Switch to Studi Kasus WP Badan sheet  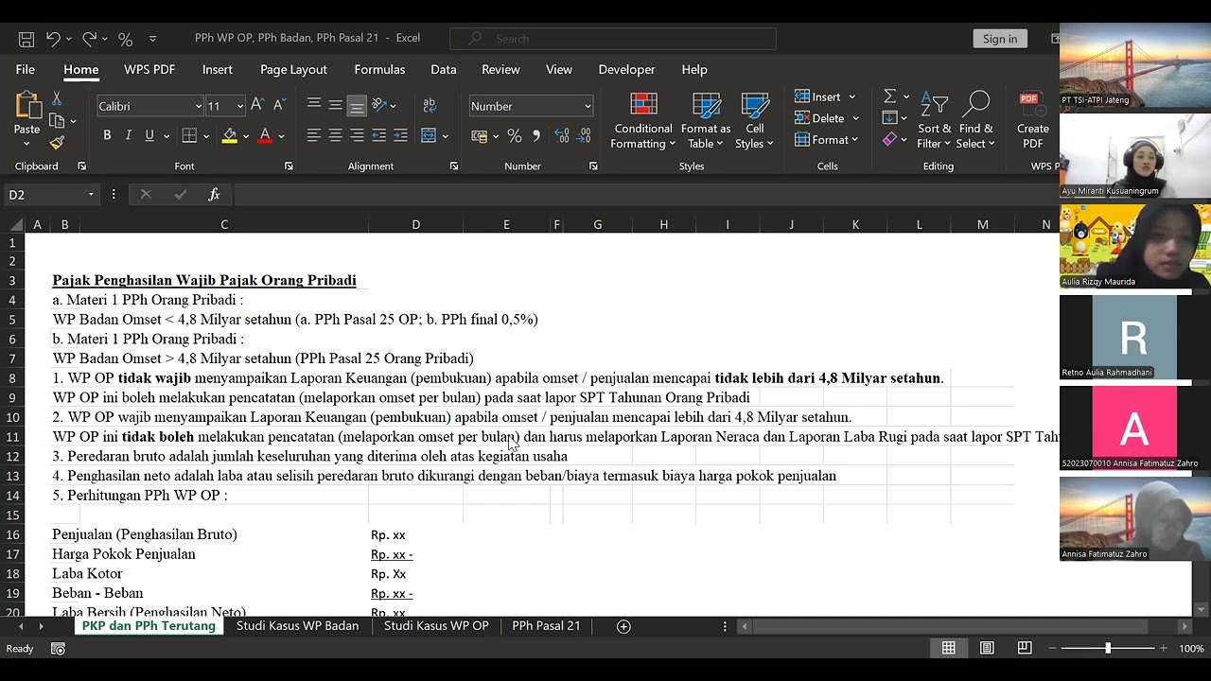click(x=297, y=626)
